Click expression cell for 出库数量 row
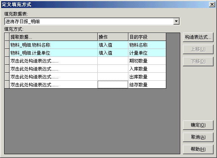This screenshot has height=158, width=217. 53,77
